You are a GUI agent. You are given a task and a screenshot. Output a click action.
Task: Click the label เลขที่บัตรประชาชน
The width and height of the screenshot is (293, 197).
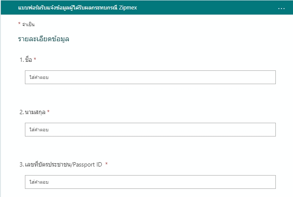point(48,164)
